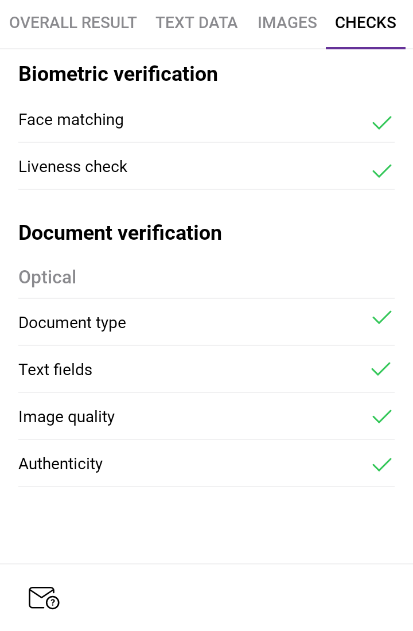Viewport: 413px width, 631px height.
Task: Open the Face matching row
Action: point(71,120)
